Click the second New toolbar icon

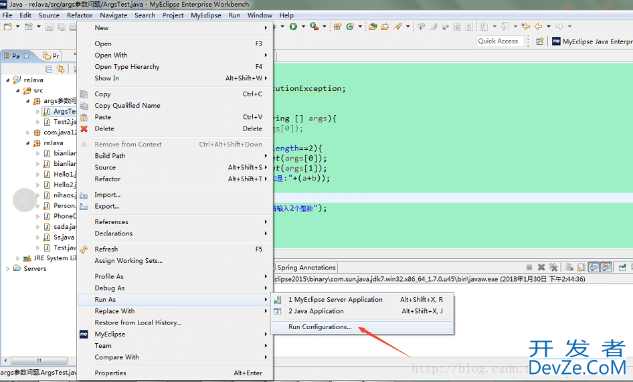(29, 27)
